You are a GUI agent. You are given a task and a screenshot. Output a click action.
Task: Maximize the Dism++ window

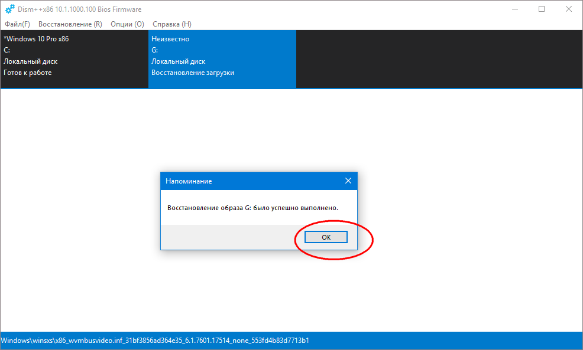(542, 9)
